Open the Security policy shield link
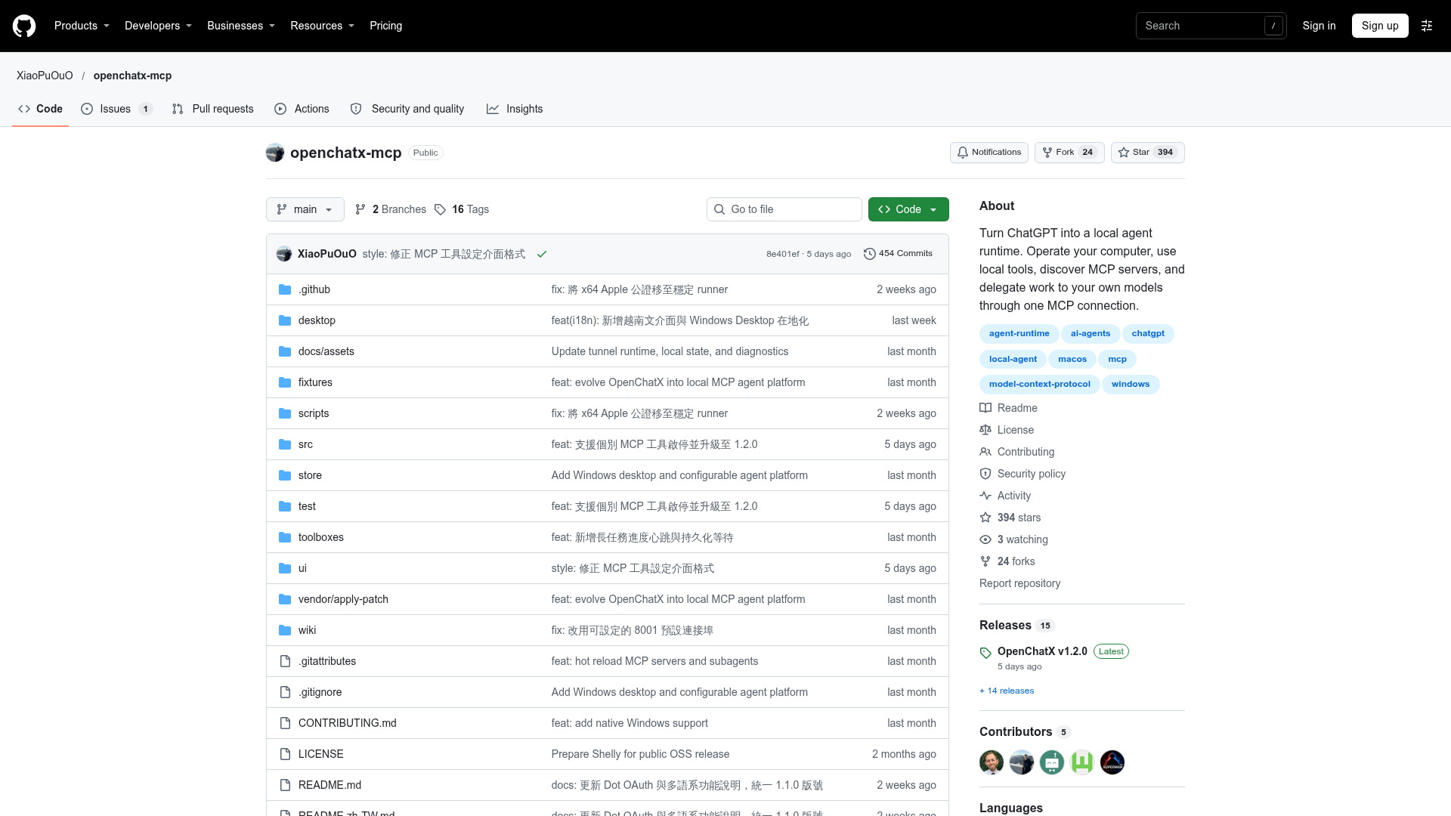Viewport: 1451px width, 816px height. 1023,474
